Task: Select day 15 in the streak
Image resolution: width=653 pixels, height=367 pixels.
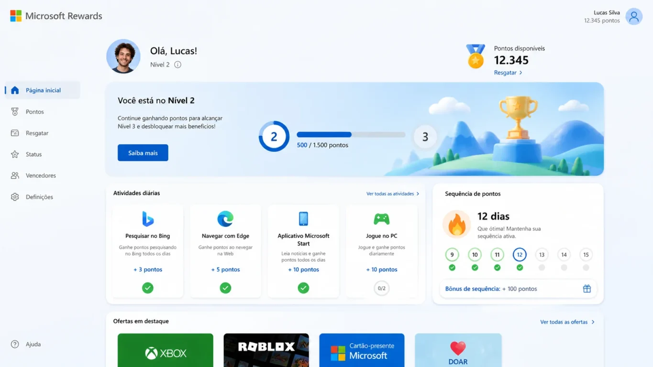Action: click(x=586, y=255)
